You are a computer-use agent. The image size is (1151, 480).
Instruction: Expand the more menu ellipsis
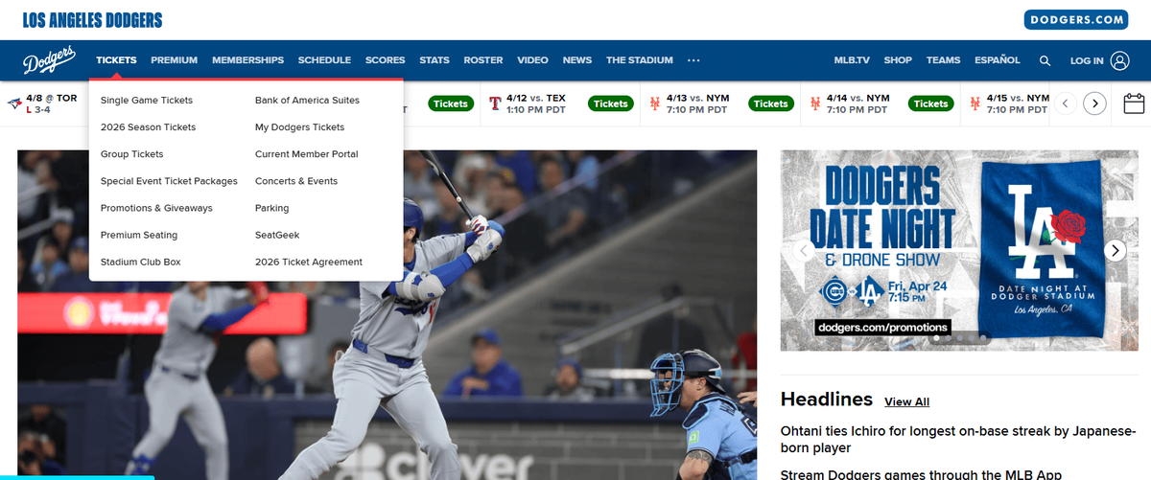(694, 60)
